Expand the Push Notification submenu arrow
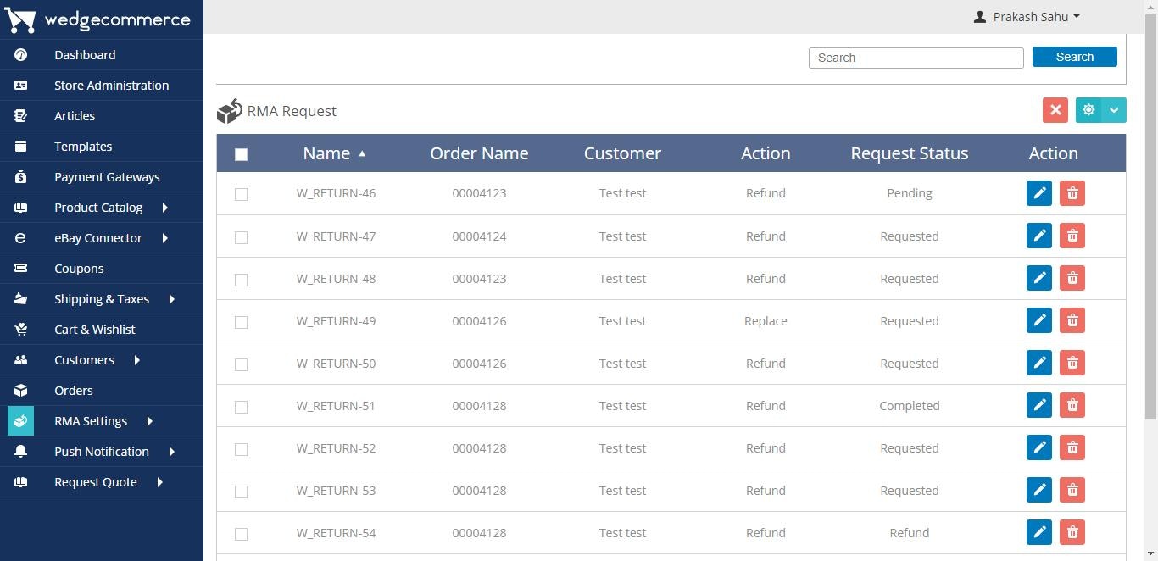This screenshot has height=561, width=1158. coord(171,452)
